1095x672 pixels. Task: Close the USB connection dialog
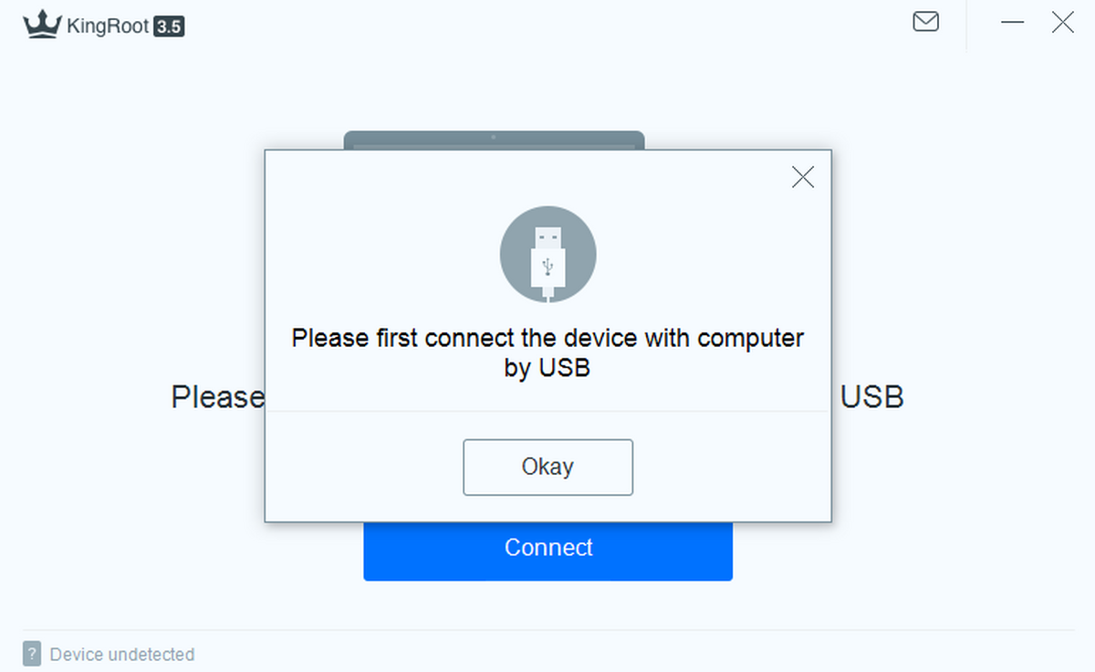(x=803, y=177)
